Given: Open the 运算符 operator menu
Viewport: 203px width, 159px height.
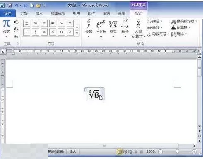Looking at the screenshot, I should 181,27.
